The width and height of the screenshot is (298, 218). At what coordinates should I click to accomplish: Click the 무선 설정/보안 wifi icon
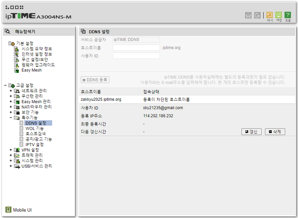pos(17,60)
